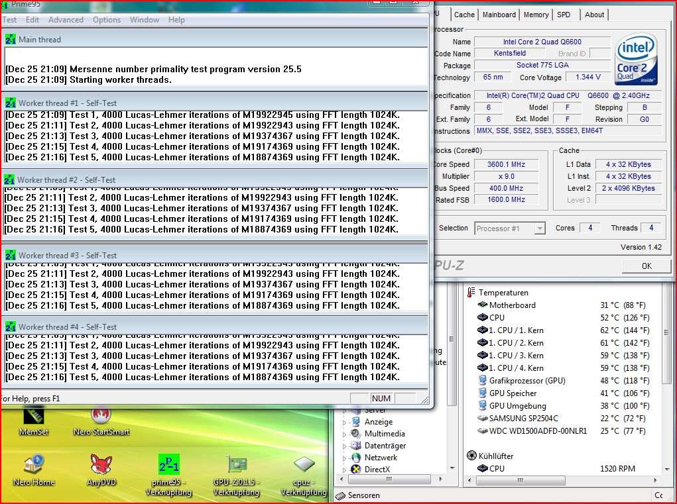Select the Multimedia tree item
This screenshot has width=677, height=504.
(385, 434)
